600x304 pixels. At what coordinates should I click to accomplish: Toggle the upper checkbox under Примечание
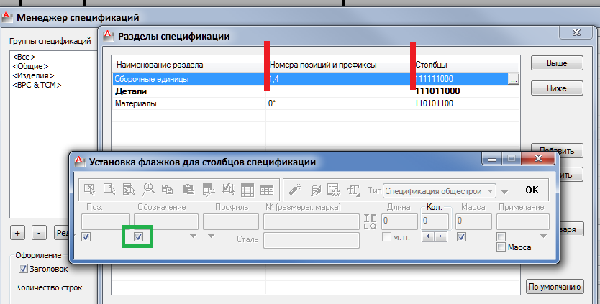[501, 236]
